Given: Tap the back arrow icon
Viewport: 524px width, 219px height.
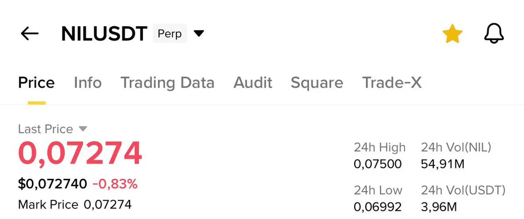Looking at the screenshot, I should pos(30,34).
